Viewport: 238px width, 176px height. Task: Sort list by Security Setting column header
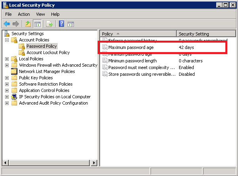coord(206,34)
